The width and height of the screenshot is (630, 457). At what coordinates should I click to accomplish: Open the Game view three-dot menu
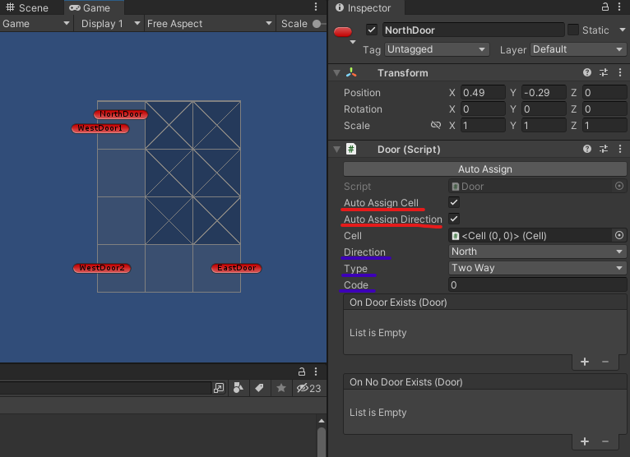click(316, 7)
